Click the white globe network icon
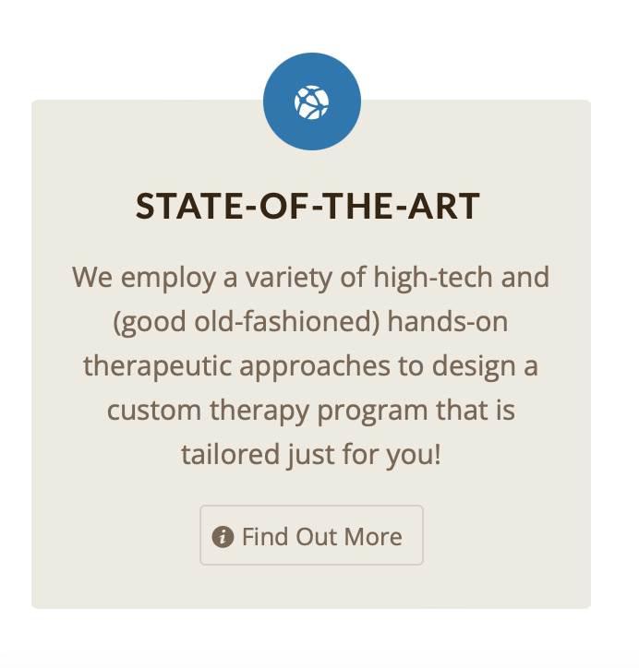Screen dimensions: 639x668 point(311,102)
